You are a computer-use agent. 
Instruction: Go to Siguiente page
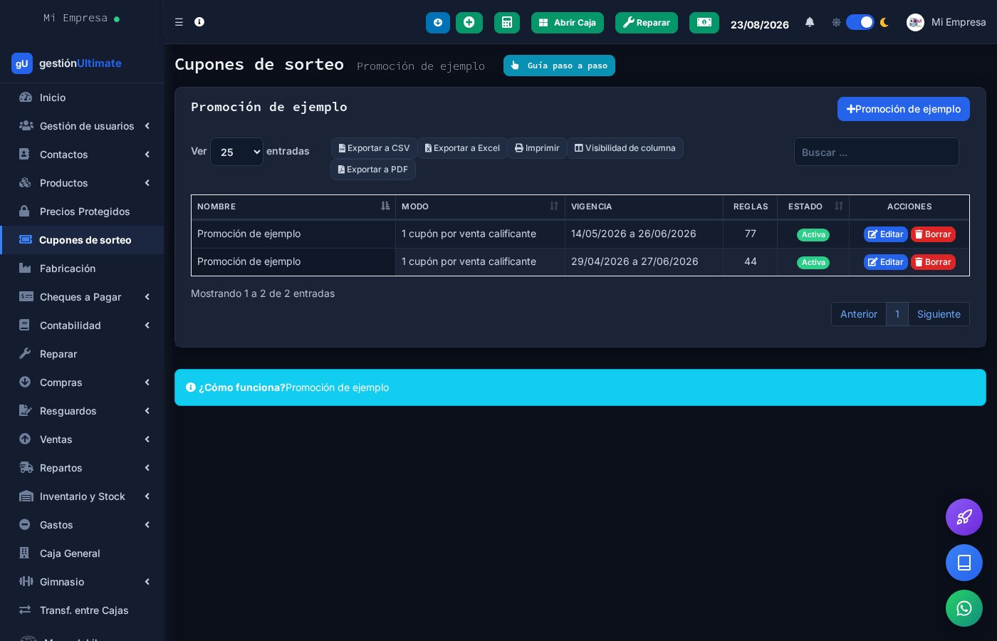[939, 314]
